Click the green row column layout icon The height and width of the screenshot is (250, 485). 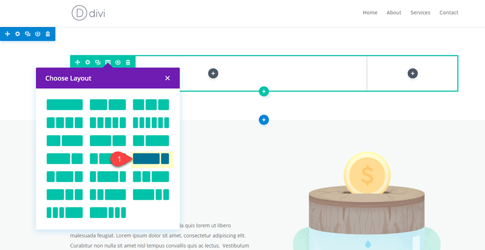point(108,62)
